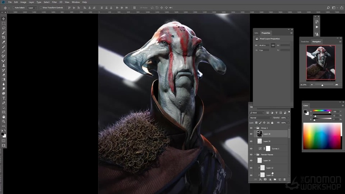Collapse the Group 1 folder chevron
The image size is (345, 194).
pos(255,128)
